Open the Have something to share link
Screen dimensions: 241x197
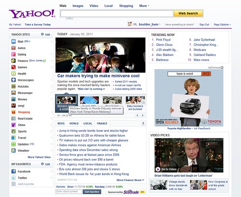180,25
